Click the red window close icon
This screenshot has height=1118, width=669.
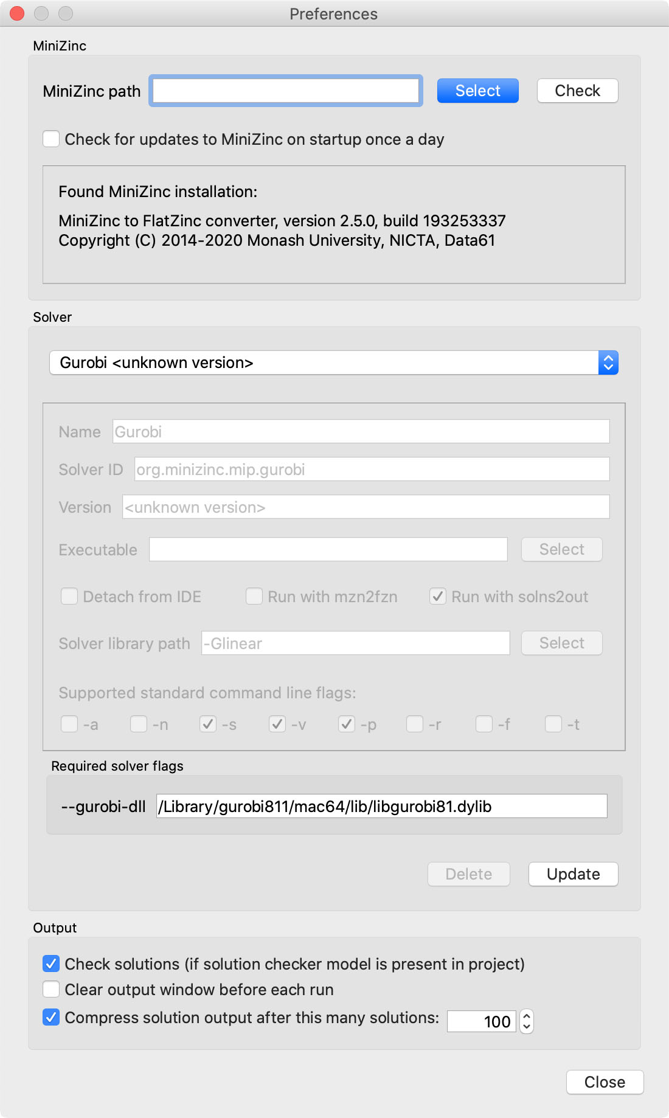click(x=17, y=13)
